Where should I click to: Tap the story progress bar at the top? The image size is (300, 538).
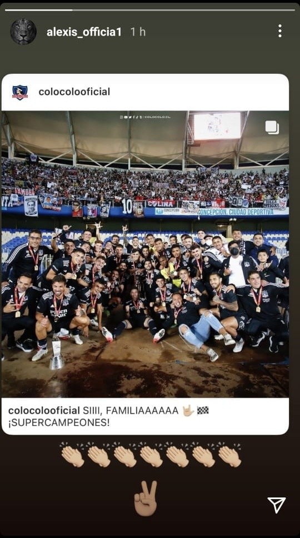[150, 10]
